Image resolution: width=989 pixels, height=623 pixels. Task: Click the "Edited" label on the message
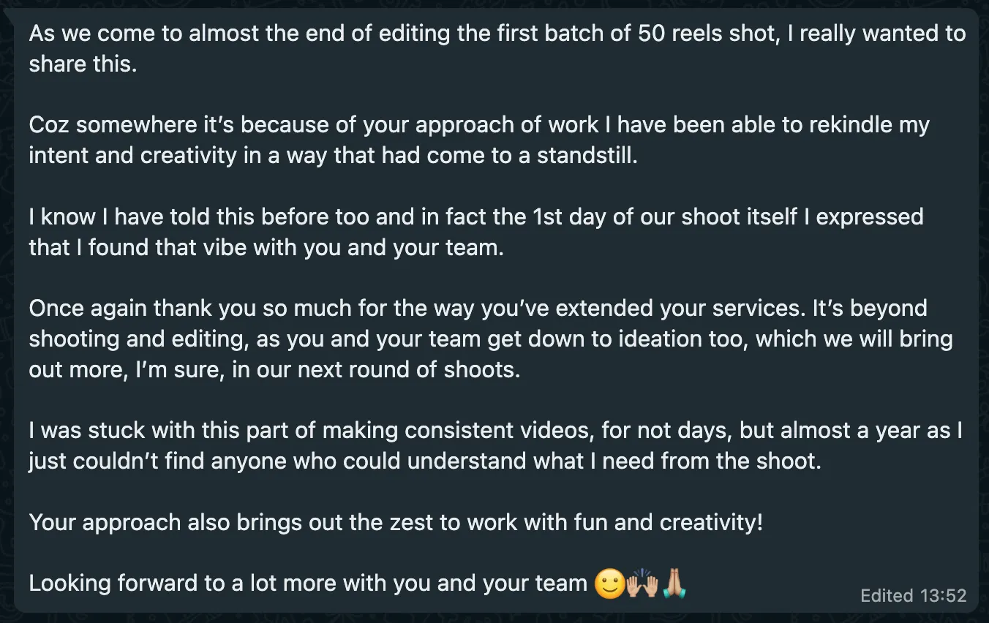[x=886, y=595]
